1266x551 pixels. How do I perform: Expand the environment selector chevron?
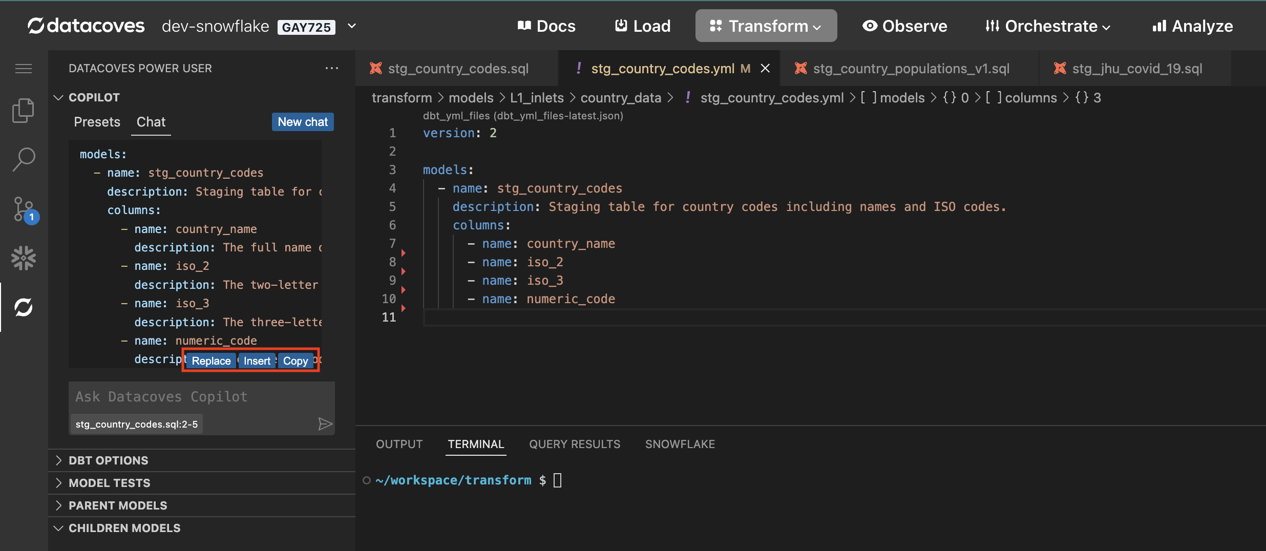pyautogui.click(x=352, y=26)
